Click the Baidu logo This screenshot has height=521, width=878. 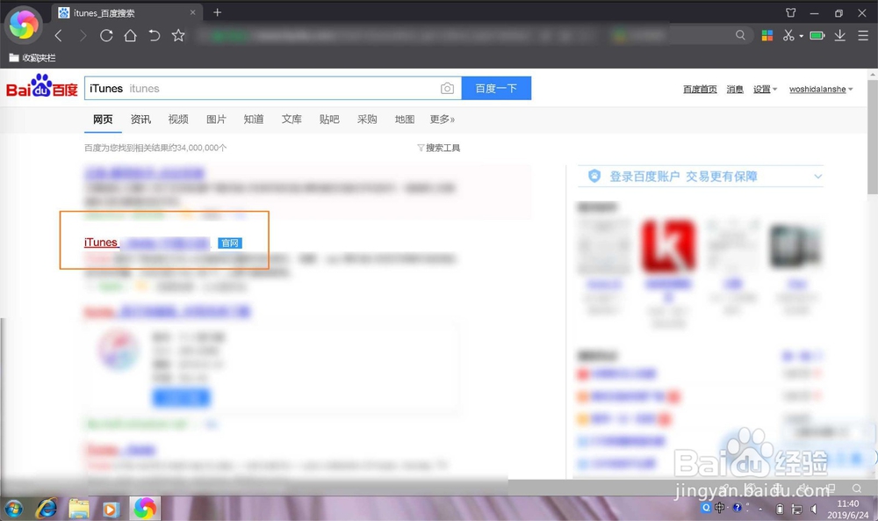click(42, 86)
